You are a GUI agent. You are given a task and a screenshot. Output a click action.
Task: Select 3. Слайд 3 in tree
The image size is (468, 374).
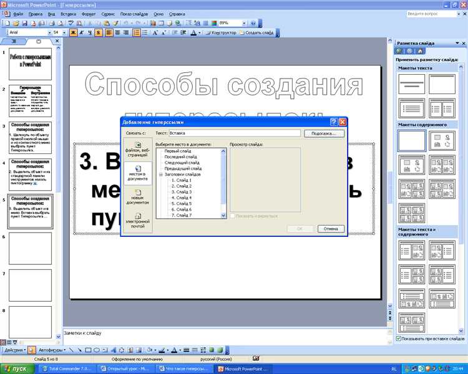182,192
